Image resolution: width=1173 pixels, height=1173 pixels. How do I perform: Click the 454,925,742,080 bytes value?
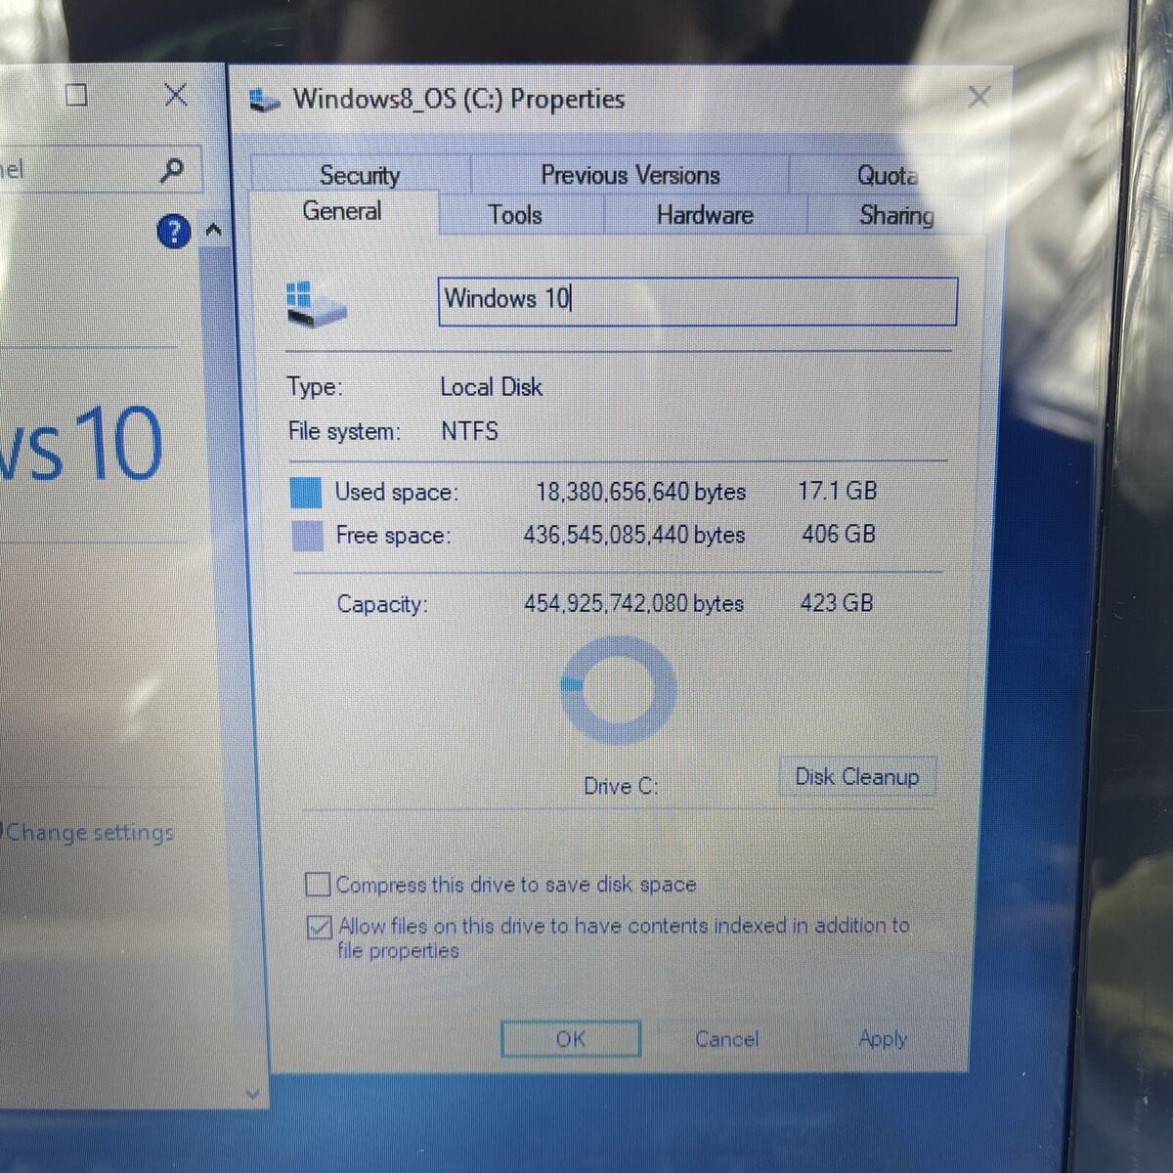tap(633, 604)
